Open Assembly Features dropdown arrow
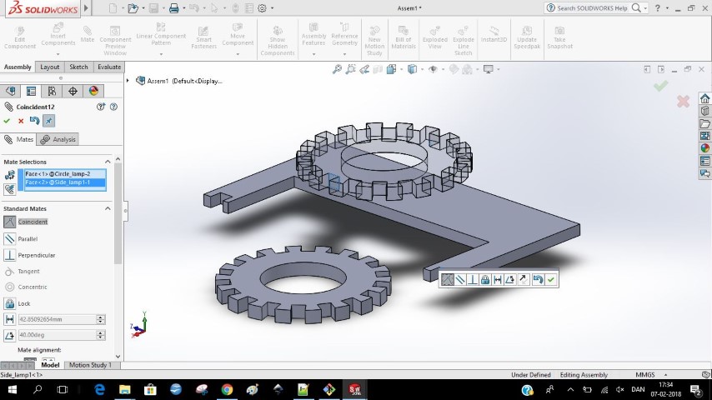Screen dimensions: 712x400 [x=313, y=54]
